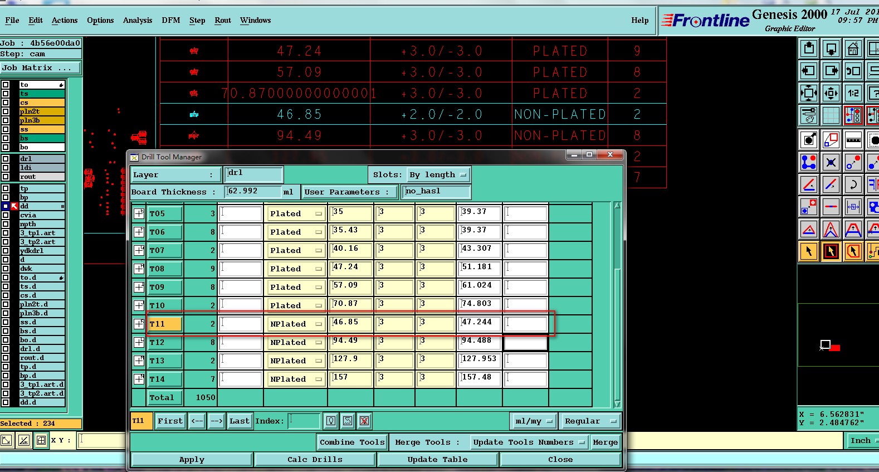Toggle the checkbox for layer pln2t
Viewport: 879px width, 472px height.
coord(6,111)
